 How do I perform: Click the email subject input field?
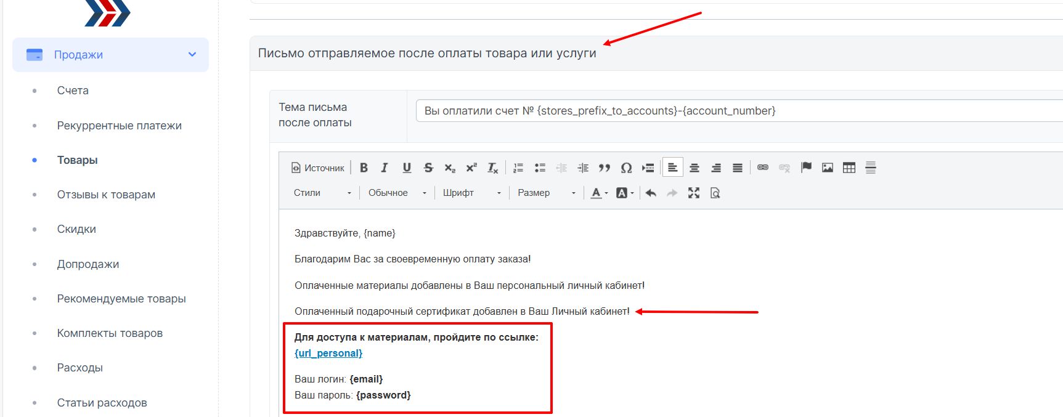tap(739, 111)
